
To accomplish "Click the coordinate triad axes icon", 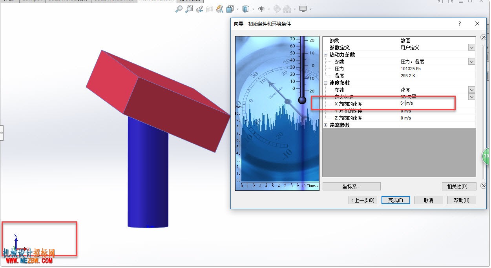I will [20, 243].
